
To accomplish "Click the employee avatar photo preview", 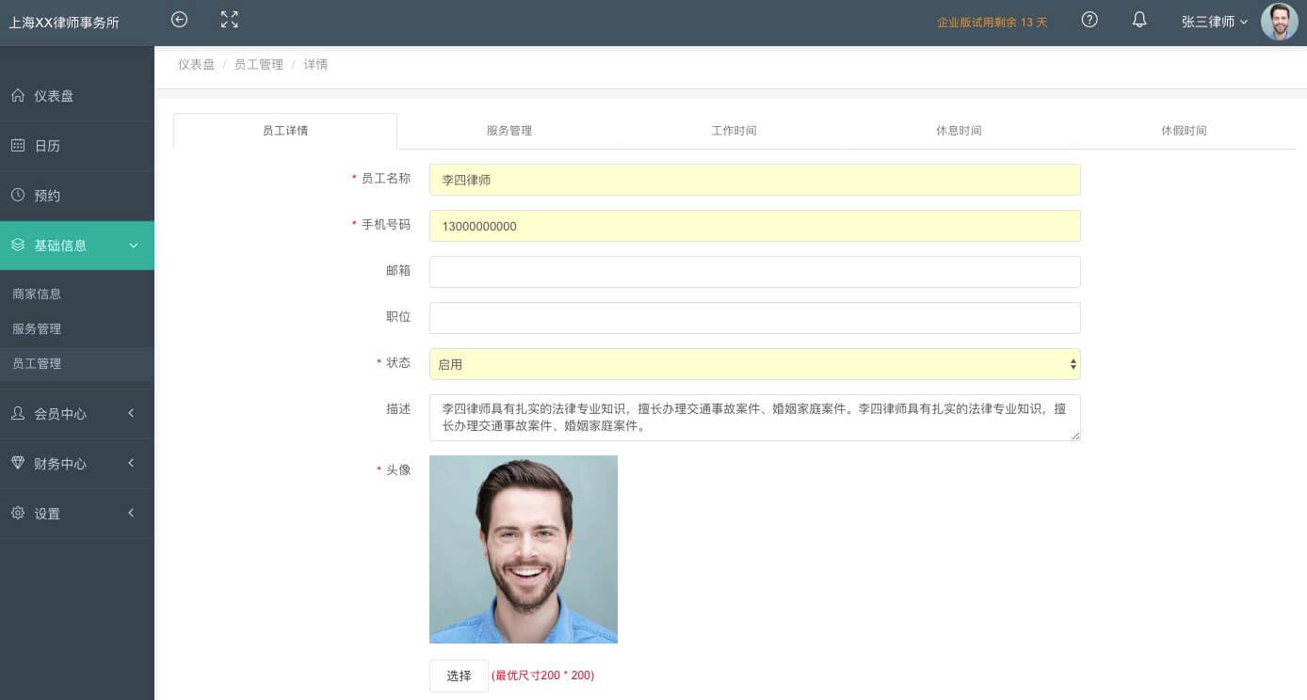I will (x=524, y=549).
